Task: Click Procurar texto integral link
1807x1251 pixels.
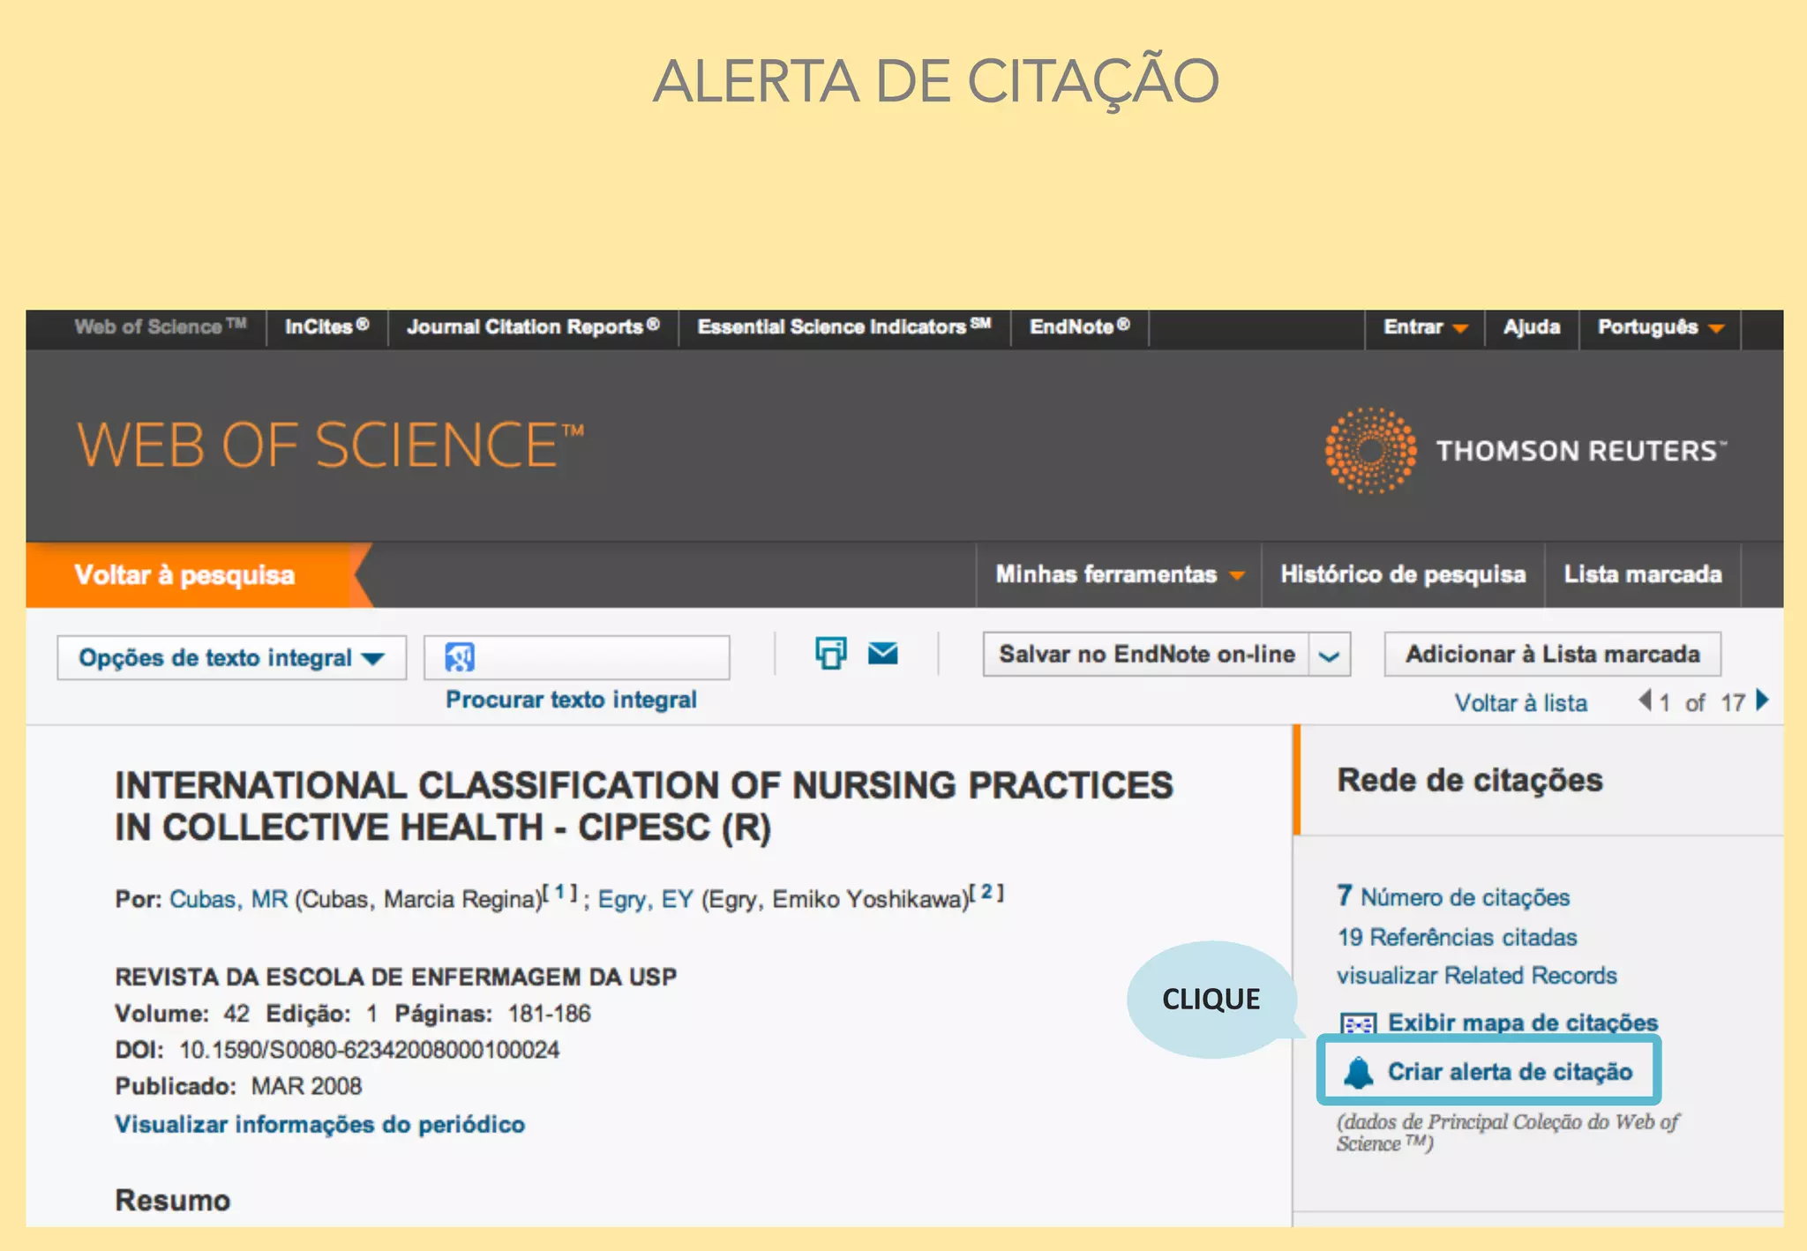Action: (x=571, y=700)
